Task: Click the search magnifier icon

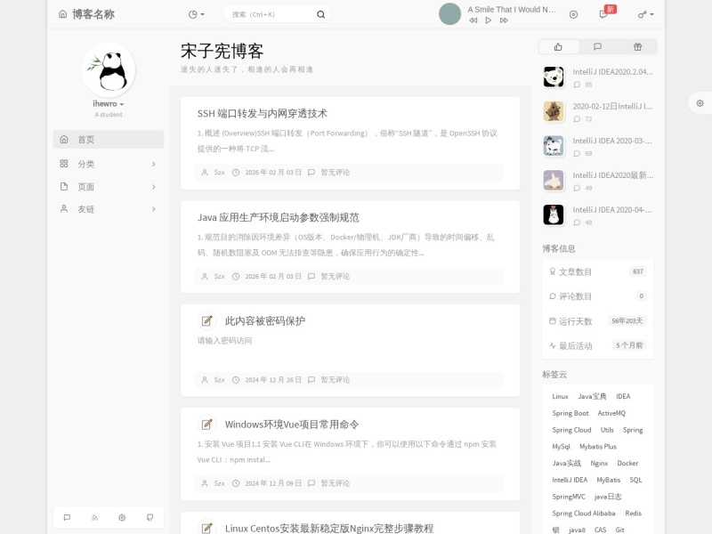Action: coord(320,14)
